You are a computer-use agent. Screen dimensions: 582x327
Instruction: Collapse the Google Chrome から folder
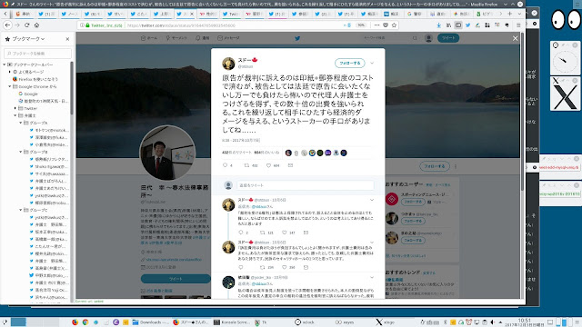click(10, 86)
